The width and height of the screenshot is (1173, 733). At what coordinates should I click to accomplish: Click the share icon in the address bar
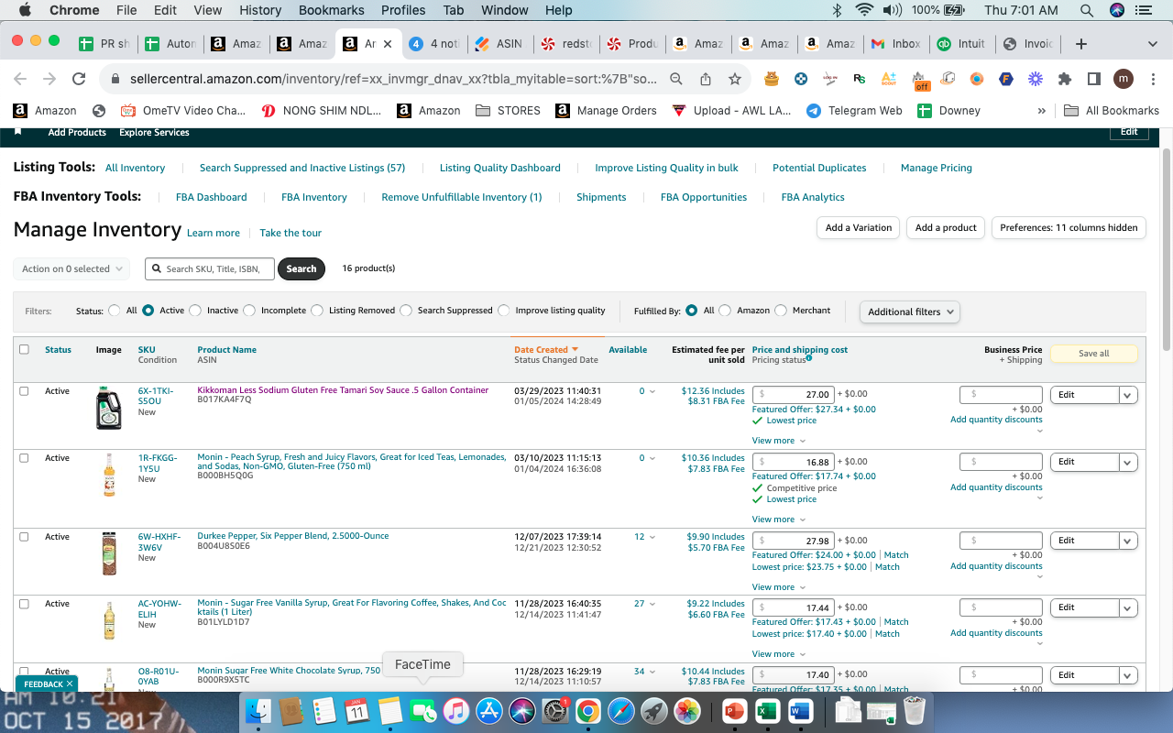706,79
